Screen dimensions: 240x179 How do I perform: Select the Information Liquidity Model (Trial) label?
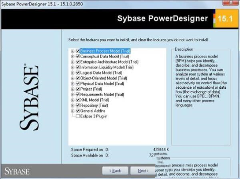[x=107, y=67]
